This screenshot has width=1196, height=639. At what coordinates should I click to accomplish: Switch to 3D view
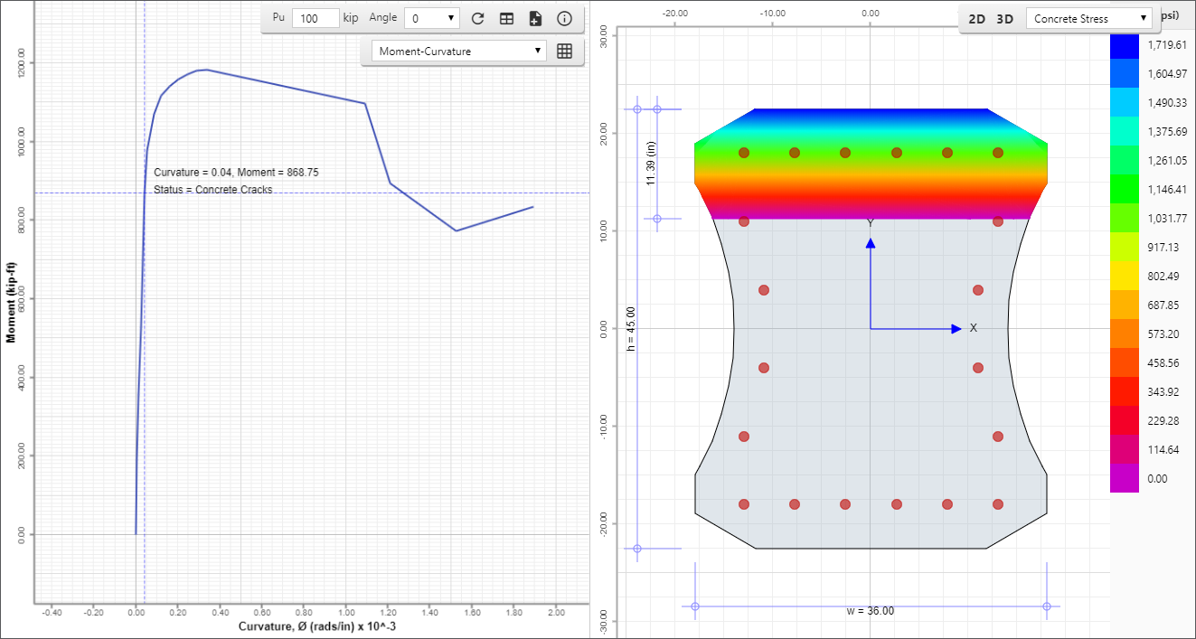pos(1004,19)
